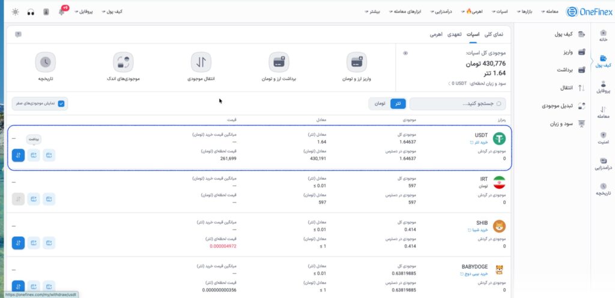This screenshot has height=298, width=615.
Task: Click SHIB row blue trade arrows button
Action: click(x=18, y=243)
